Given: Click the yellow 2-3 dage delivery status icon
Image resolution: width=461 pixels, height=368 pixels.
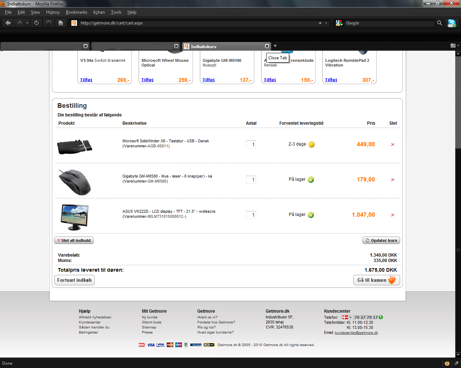Looking at the screenshot, I should [x=312, y=144].
